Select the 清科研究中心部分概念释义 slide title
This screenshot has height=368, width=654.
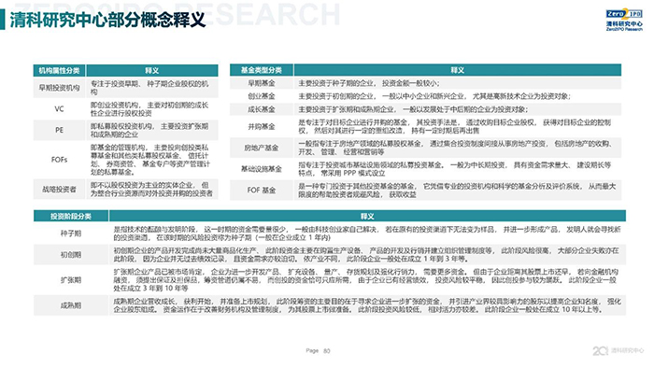(107, 20)
